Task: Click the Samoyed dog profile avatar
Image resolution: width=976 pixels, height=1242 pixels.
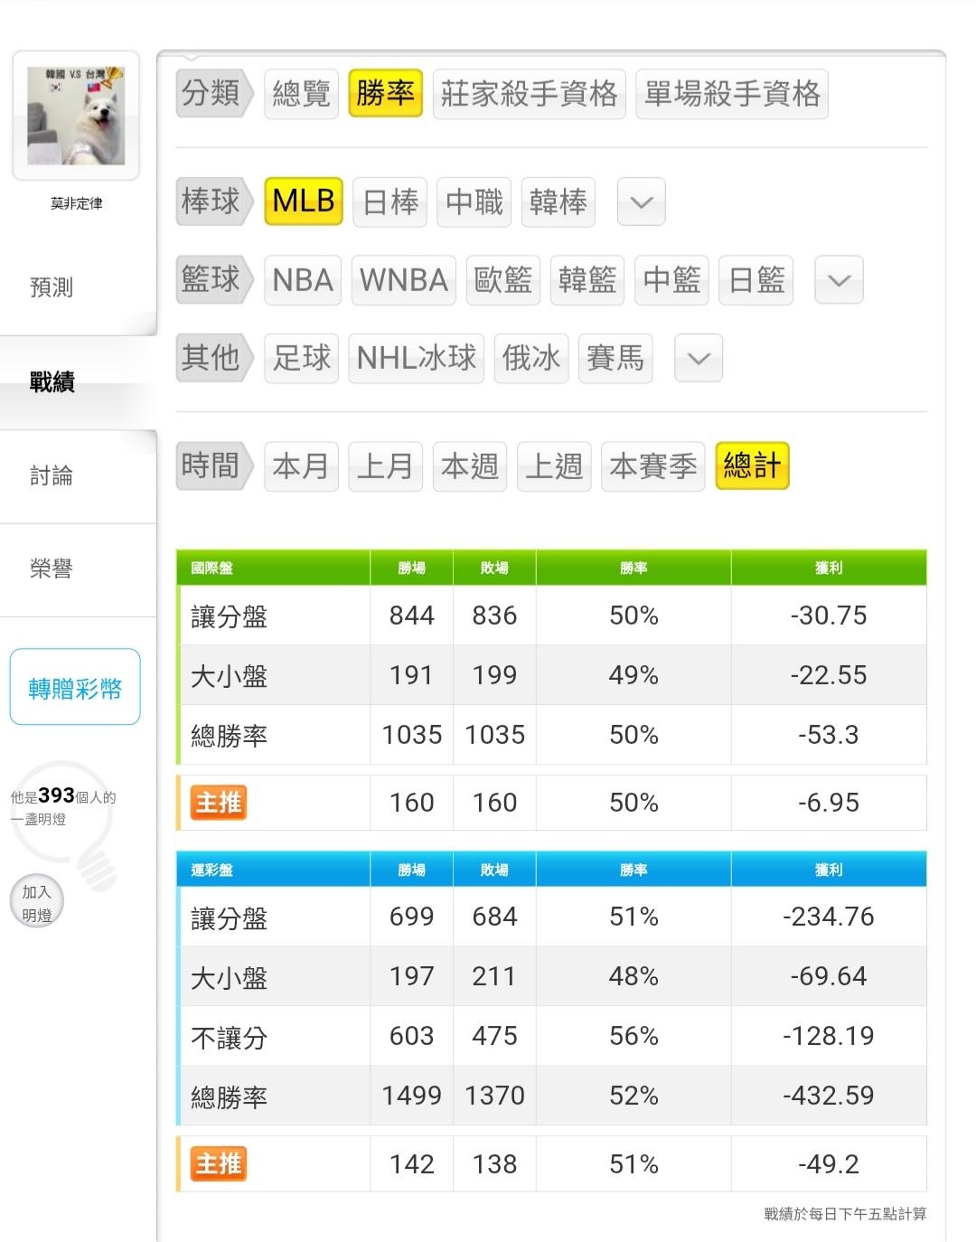Action: tap(76, 116)
